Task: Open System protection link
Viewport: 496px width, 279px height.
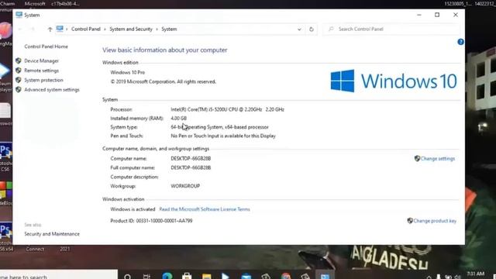Action: click(x=43, y=80)
